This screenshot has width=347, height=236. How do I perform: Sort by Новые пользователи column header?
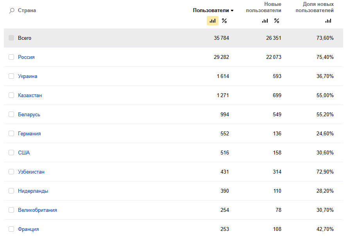click(x=263, y=7)
